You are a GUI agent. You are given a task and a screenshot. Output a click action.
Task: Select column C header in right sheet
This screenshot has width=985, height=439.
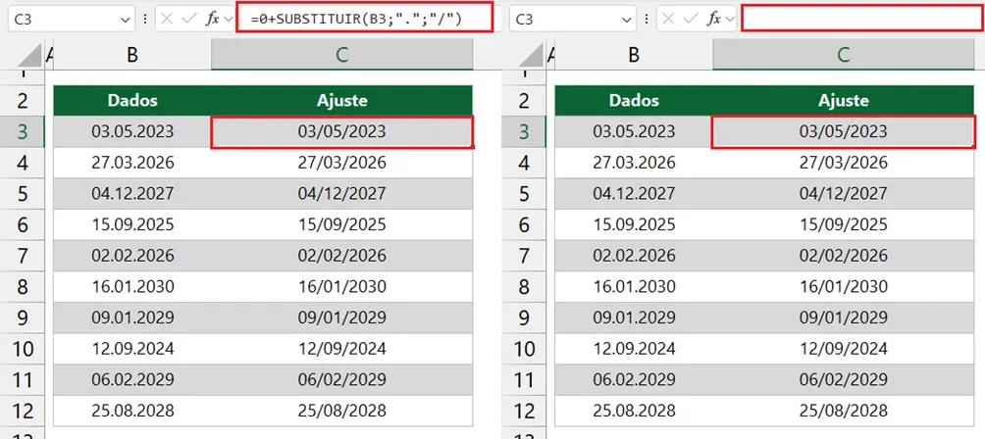tap(843, 55)
